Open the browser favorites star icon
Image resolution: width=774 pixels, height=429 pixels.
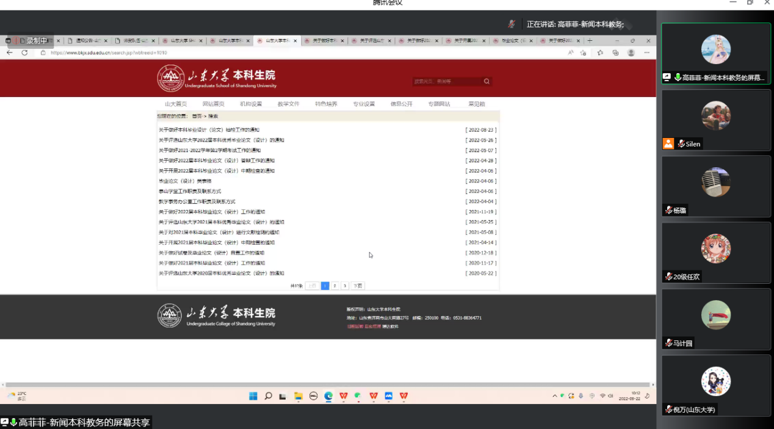tap(600, 53)
